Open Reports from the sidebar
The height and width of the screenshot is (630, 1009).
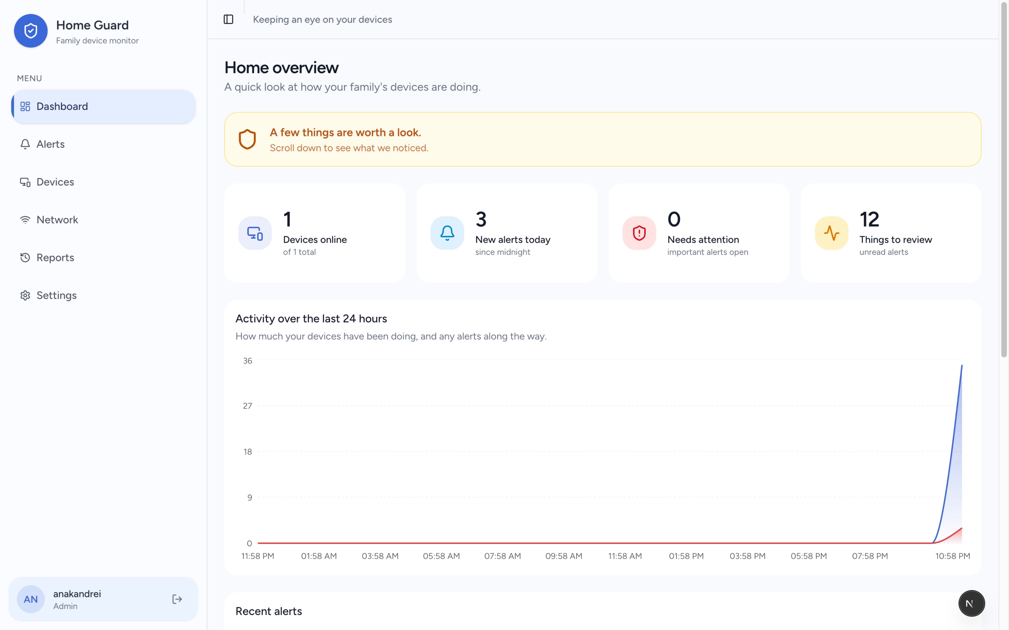pos(104,258)
